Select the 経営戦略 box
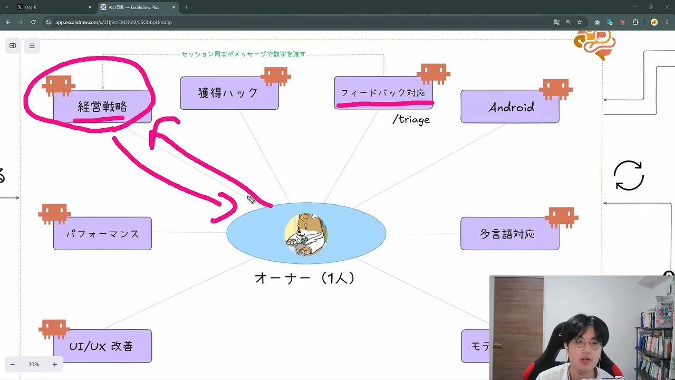 pos(102,107)
